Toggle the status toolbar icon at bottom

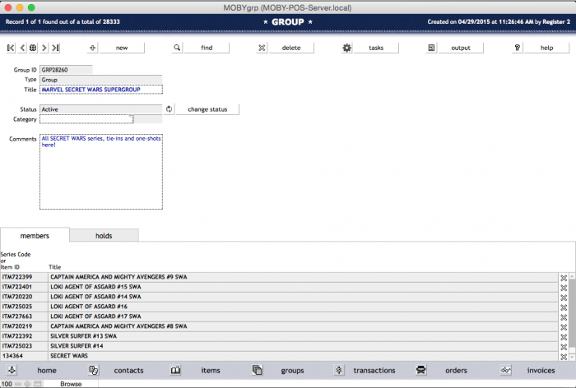pos(38,384)
